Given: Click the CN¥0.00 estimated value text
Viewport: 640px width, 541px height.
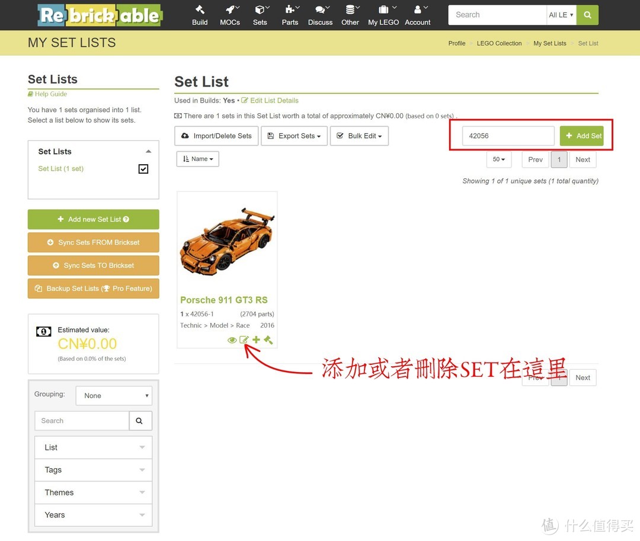Looking at the screenshot, I should point(87,344).
